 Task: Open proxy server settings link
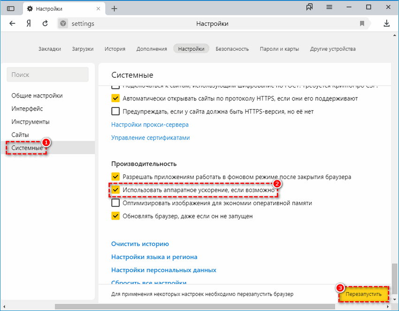pyautogui.click(x=150, y=124)
